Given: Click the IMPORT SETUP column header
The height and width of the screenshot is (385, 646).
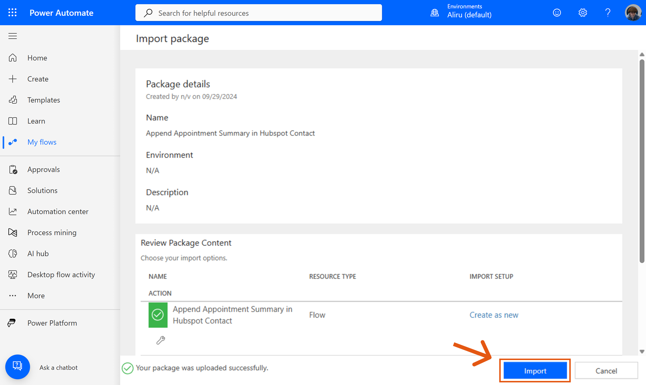Looking at the screenshot, I should pyautogui.click(x=491, y=276).
